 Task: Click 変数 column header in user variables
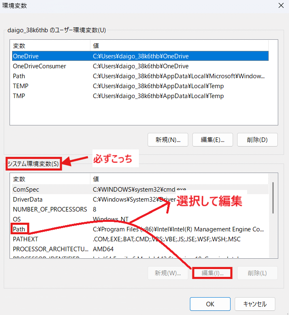pos(51,46)
